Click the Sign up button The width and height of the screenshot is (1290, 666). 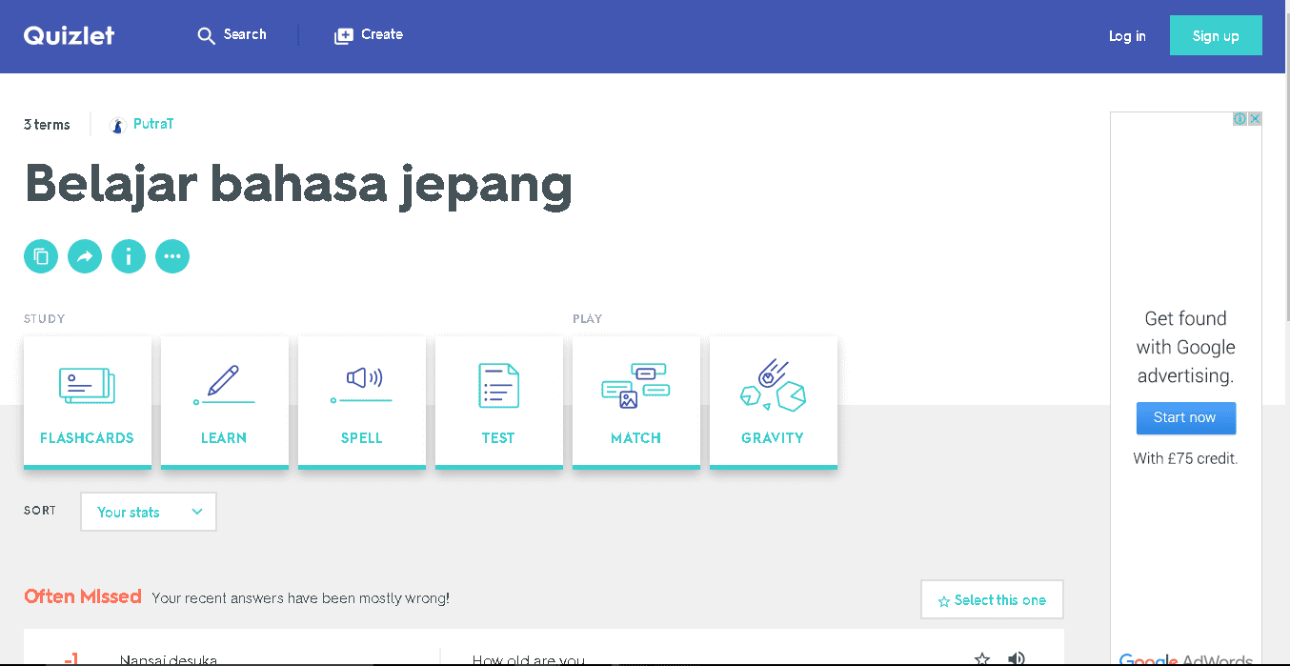pyautogui.click(x=1216, y=36)
